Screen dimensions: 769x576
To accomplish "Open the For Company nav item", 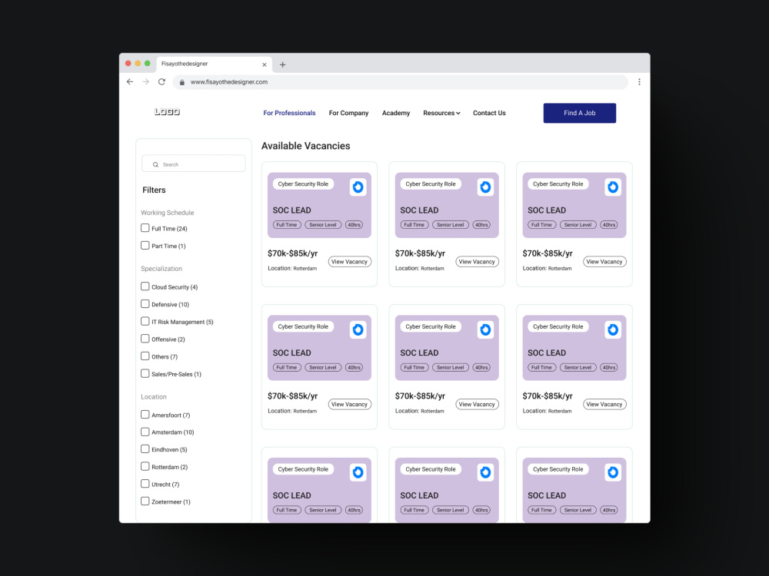I will 348,113.
